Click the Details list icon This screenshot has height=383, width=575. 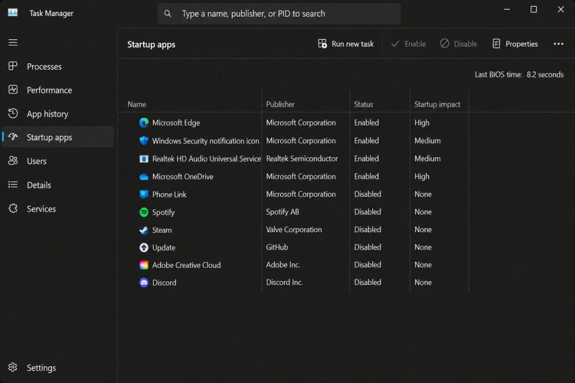coord(13,184)
